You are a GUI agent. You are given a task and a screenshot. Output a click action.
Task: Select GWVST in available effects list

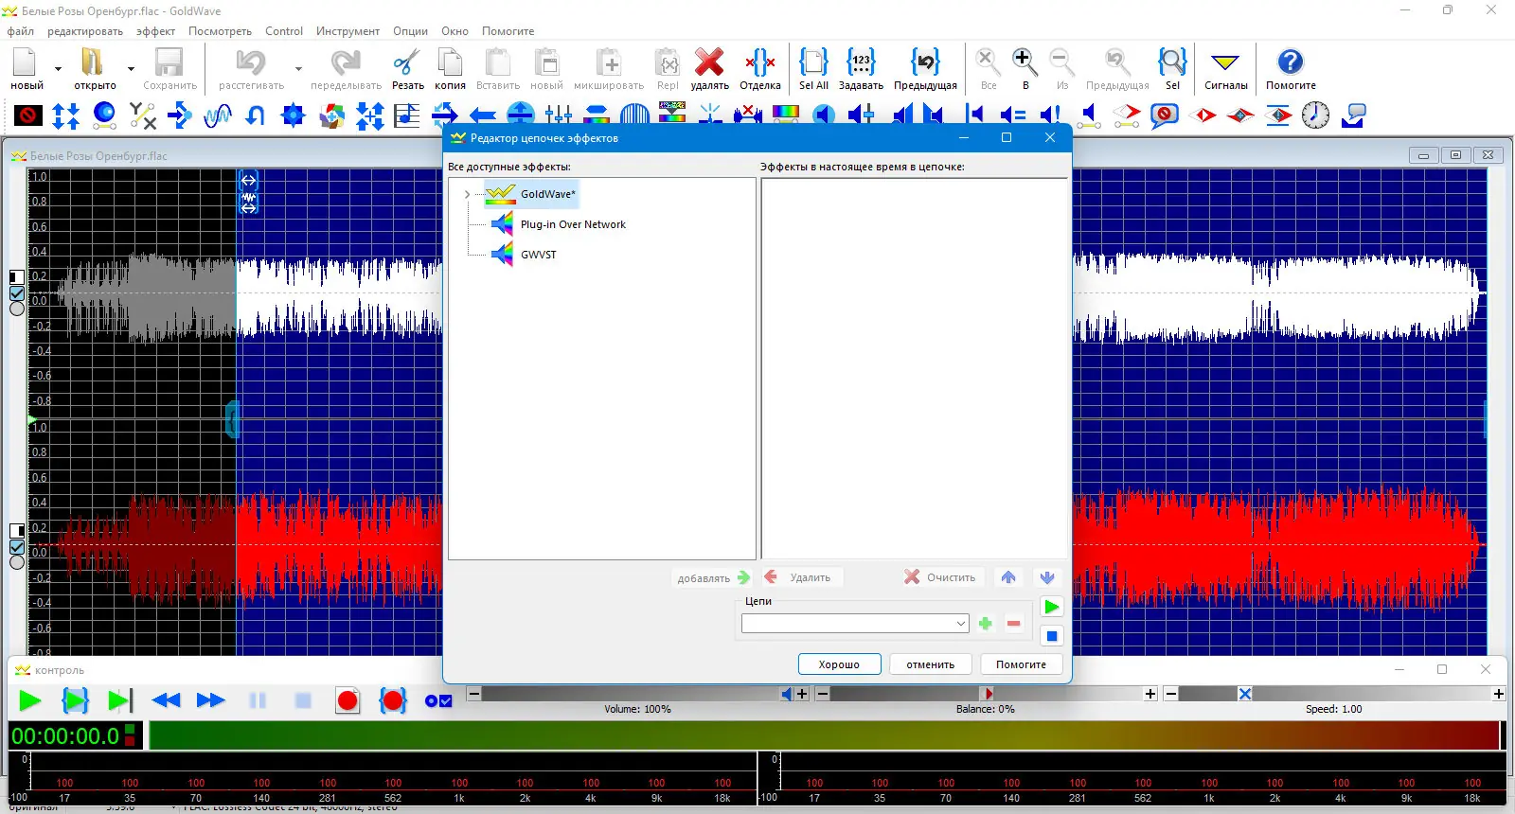[x=538, y=255]
